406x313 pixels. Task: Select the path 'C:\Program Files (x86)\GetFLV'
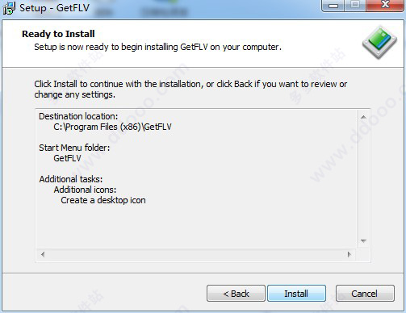tap(112, 127)
